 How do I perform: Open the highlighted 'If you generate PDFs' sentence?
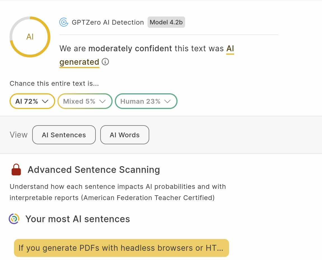pos(121,248)
